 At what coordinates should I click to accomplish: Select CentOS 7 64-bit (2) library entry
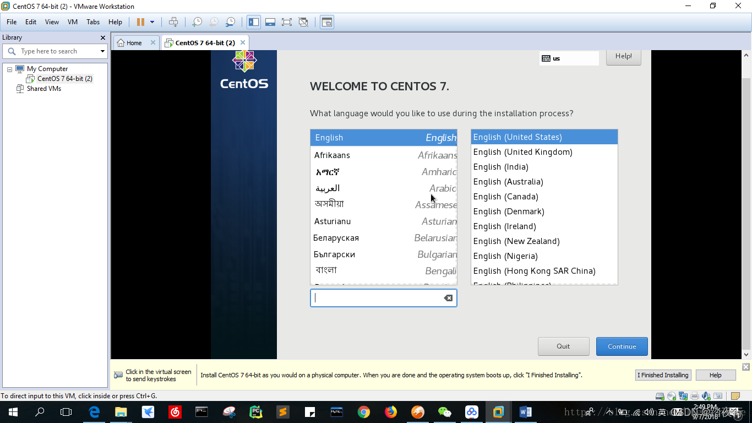[x=65, y=79]
